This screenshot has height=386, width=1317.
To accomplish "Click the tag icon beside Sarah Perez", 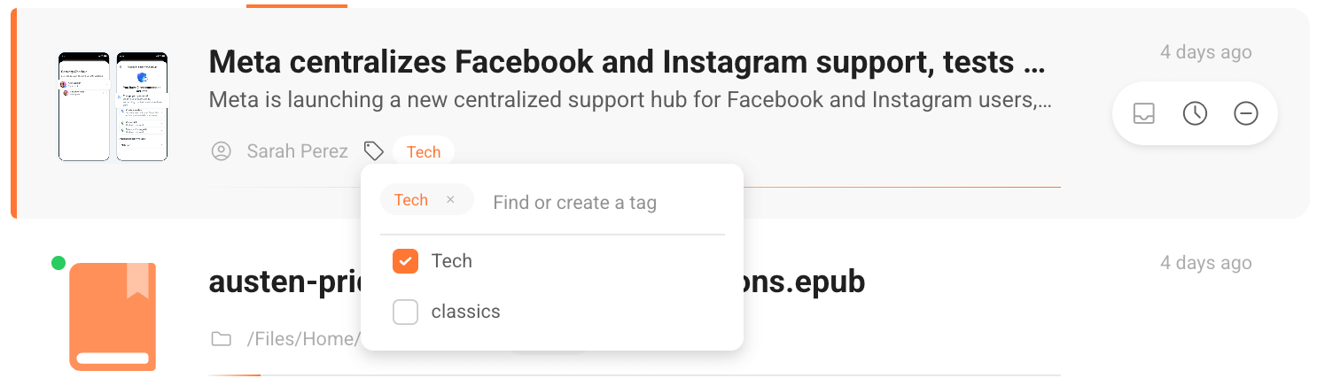I will coord(374,151).
